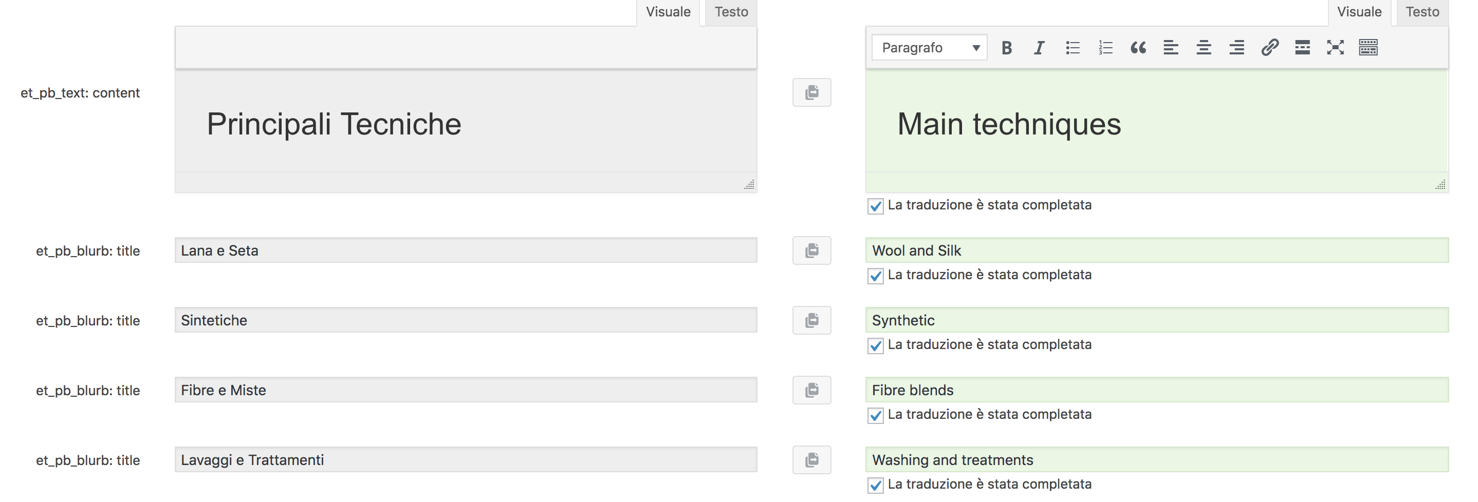The height and width of the screenshot is (502, 1478).
Task: Toggle bold formatting in translation editor
Action: [1006, 48]
